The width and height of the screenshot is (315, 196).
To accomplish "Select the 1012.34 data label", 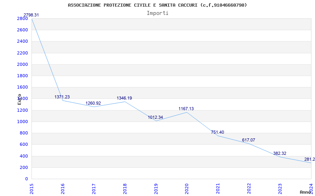I will tap(156, 117).
